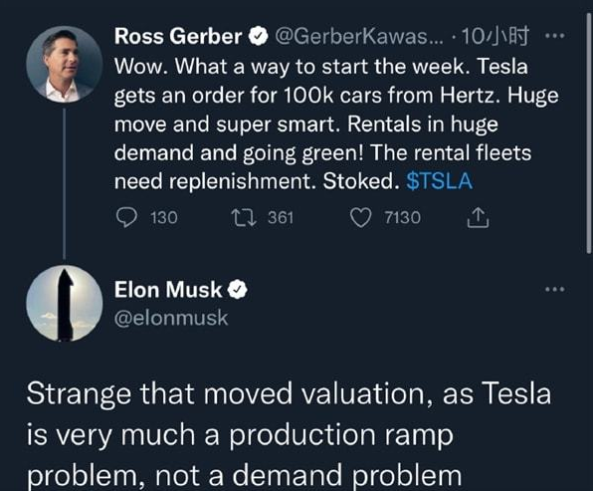Click the scrollbar on the right edge
The width and height of the screenshot is (593, 491).
tap(589, 132)
